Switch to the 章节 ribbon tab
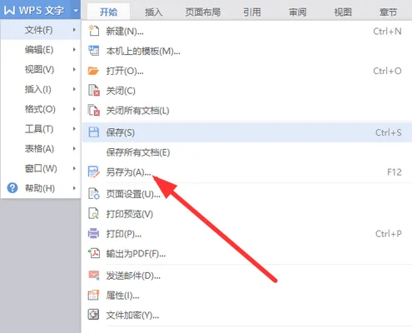The width and height of the screenshot is (412, 333). point(388,12)
